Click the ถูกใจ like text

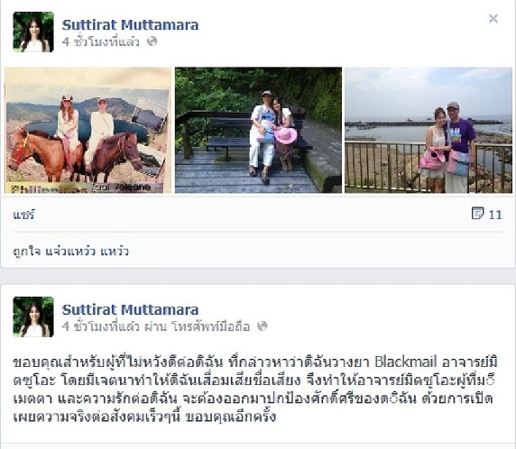(x=27, y=252)
